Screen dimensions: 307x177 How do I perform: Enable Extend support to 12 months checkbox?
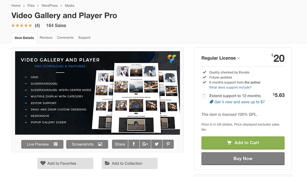tap(204, 96)
